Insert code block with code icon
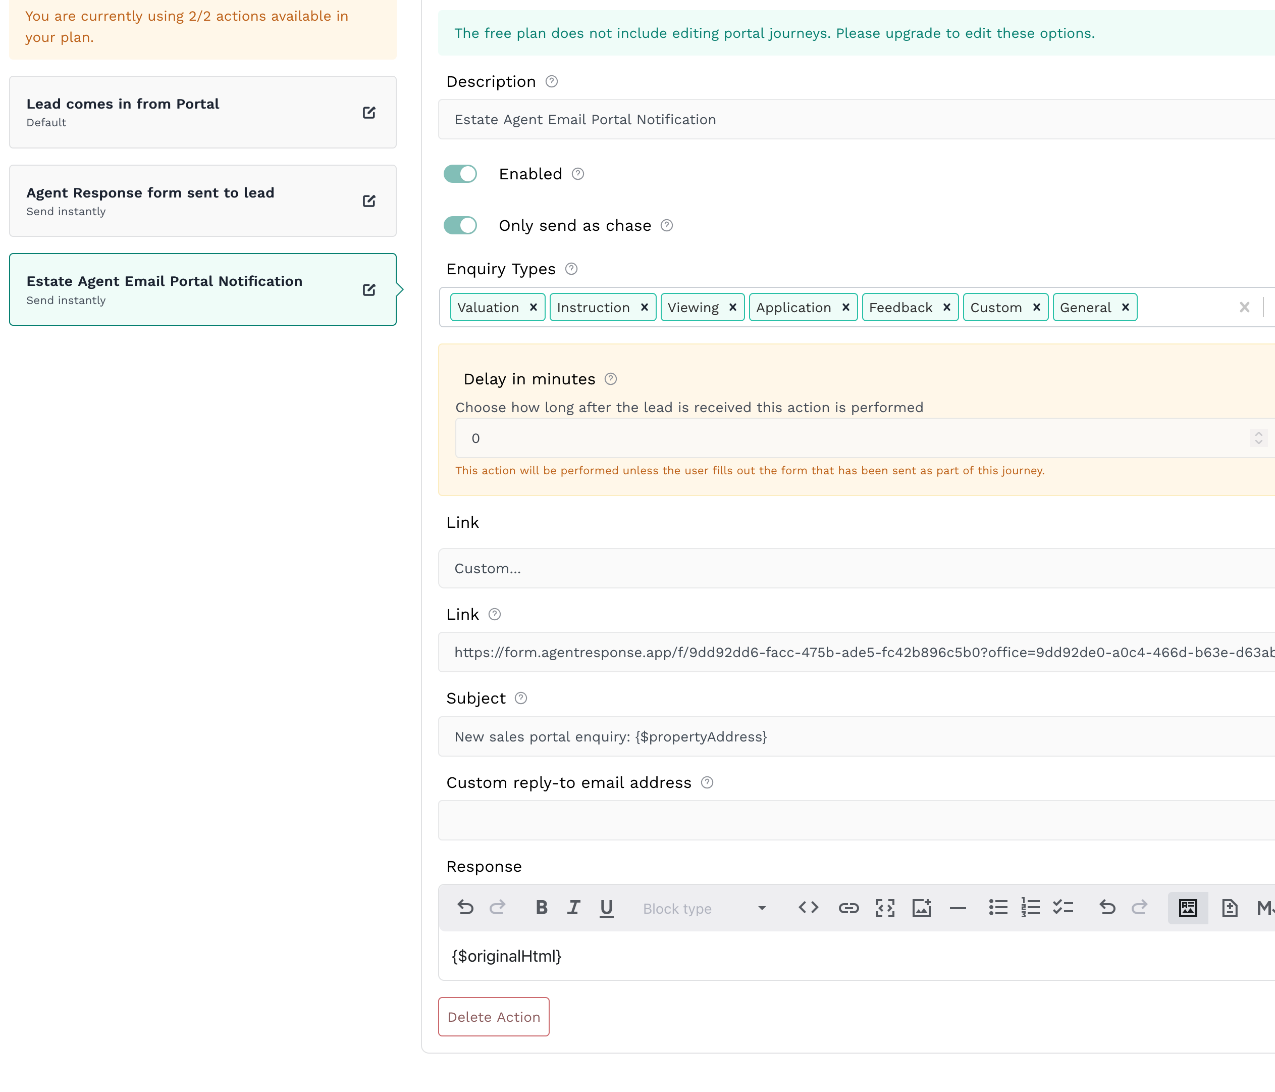This screenshot has width=1275, height=1092. coord(808,907)
